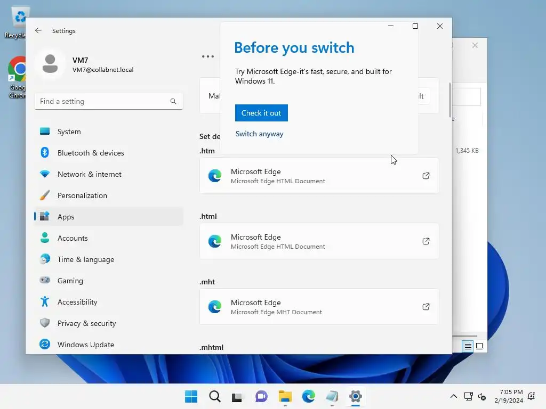Click the Privacy & security shield icon
This screenshot has width=546, height=409.
[x=45, y=323]
